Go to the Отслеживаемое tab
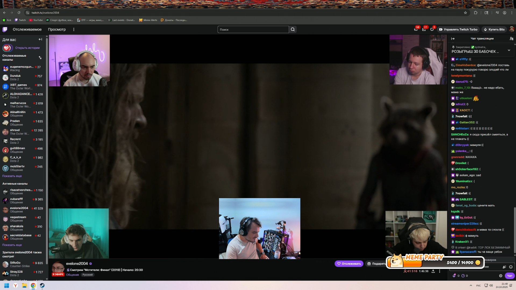 pyautogui.click(x=27, y=29)
